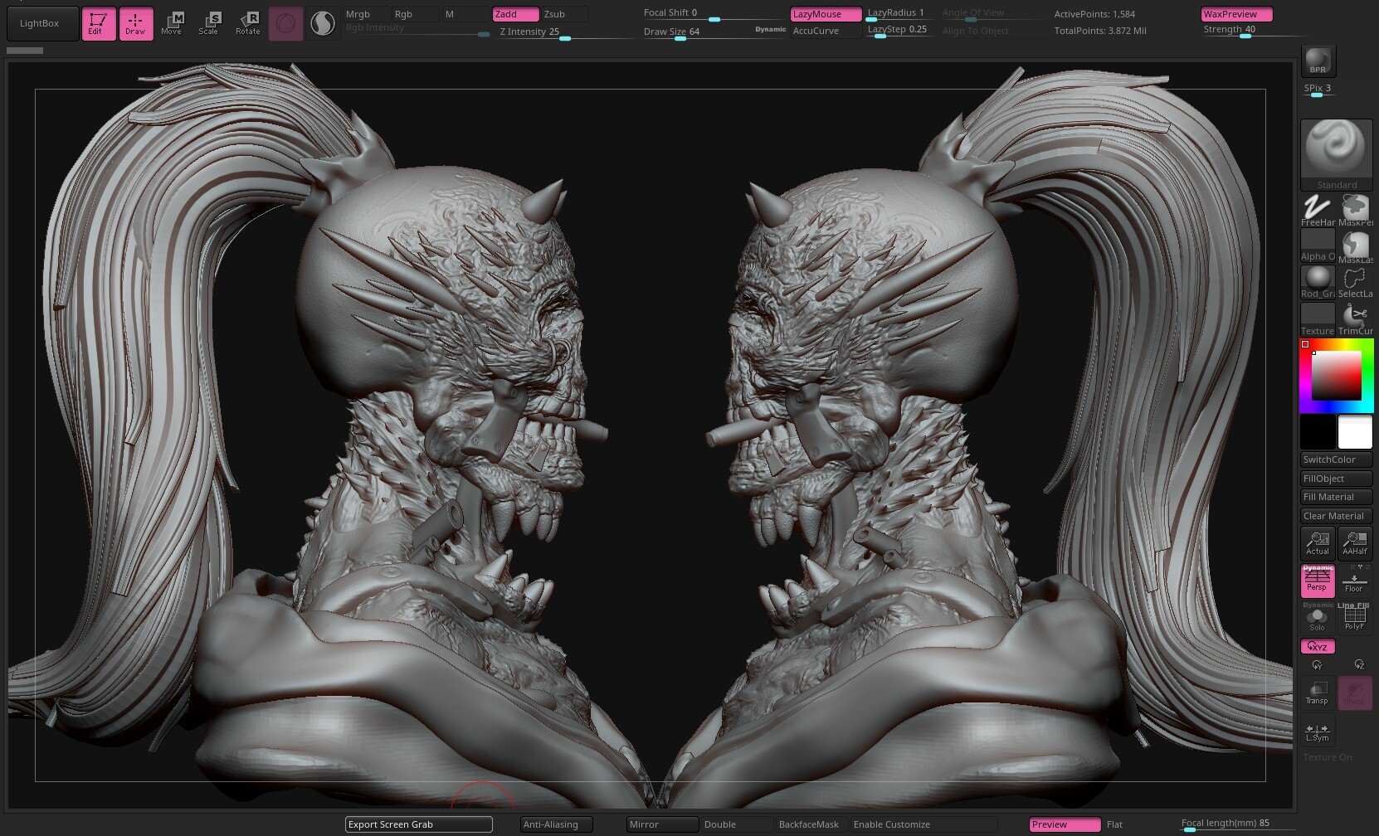1379x836 pixels.
Task: Select Y axis rotation mode
Action: point(1318,665)
